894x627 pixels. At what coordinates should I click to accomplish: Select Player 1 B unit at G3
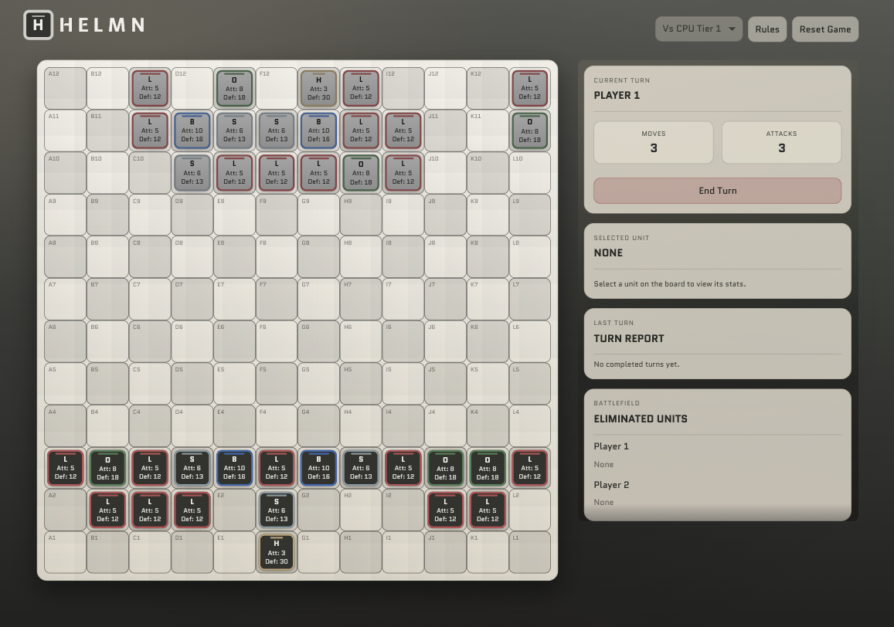tap(318, 468)
